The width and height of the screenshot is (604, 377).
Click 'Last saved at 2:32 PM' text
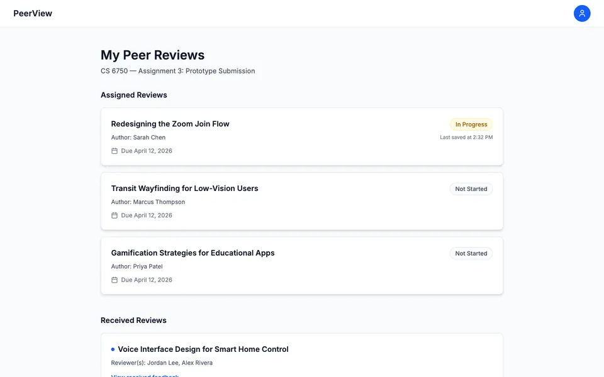pyautogui.click(x=466, y=138)
